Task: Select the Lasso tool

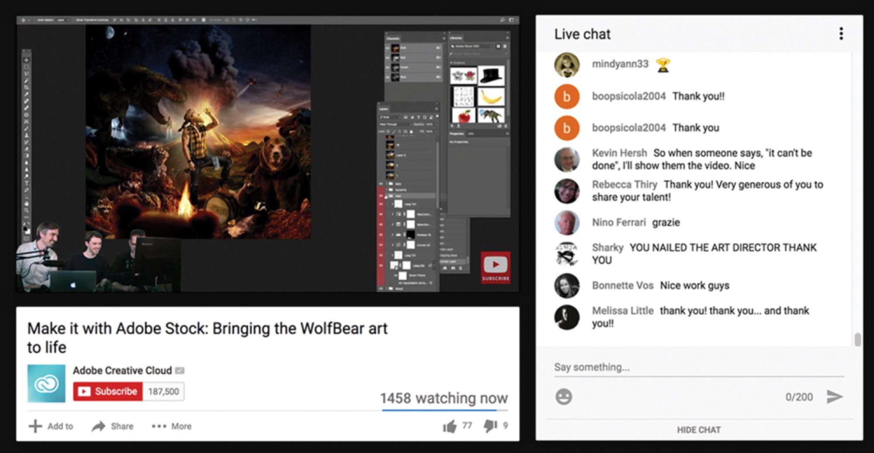Action: (x=26, y=73)
